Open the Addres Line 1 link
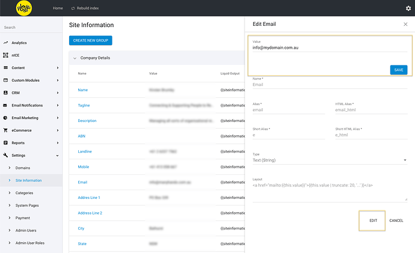This screenshot has width=415, height=253. pyautogui.click(x=89, y=198)
